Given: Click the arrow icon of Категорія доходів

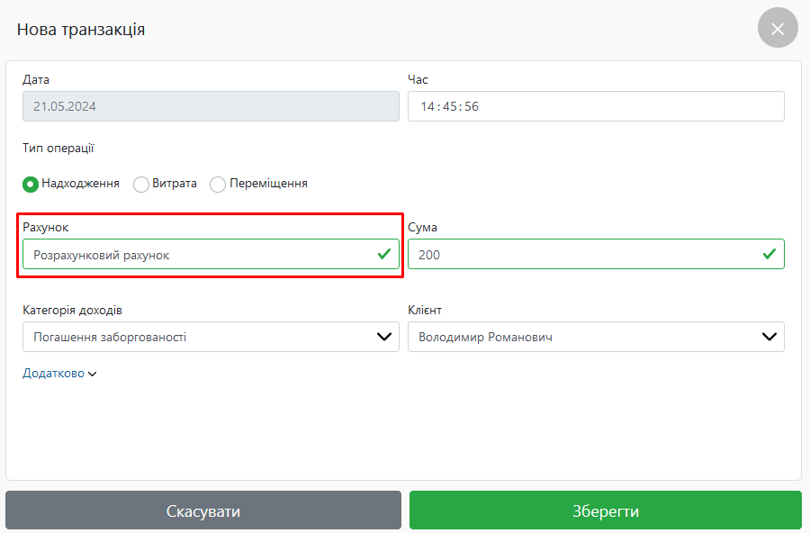Looking at the screenshot, I should [384, 337].
